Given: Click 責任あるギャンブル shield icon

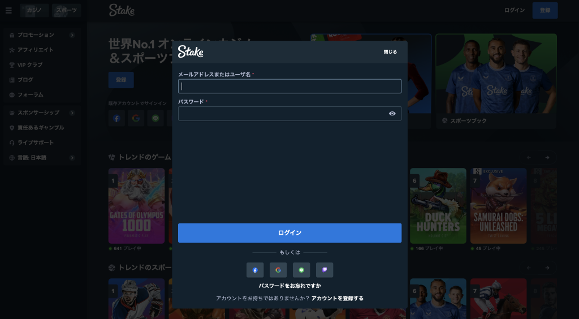Looking at the screenshot, I should click(x=12, y=128).
